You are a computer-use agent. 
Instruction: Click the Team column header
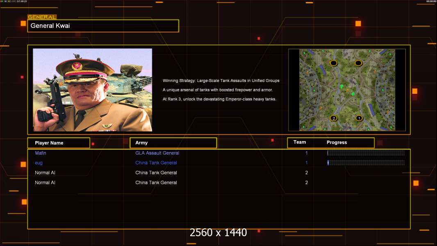300,142
